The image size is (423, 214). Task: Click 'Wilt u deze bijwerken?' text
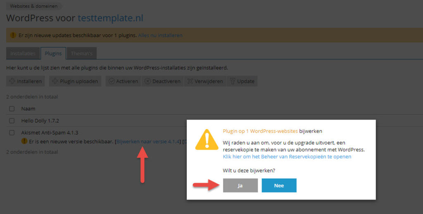coord(249,170)
